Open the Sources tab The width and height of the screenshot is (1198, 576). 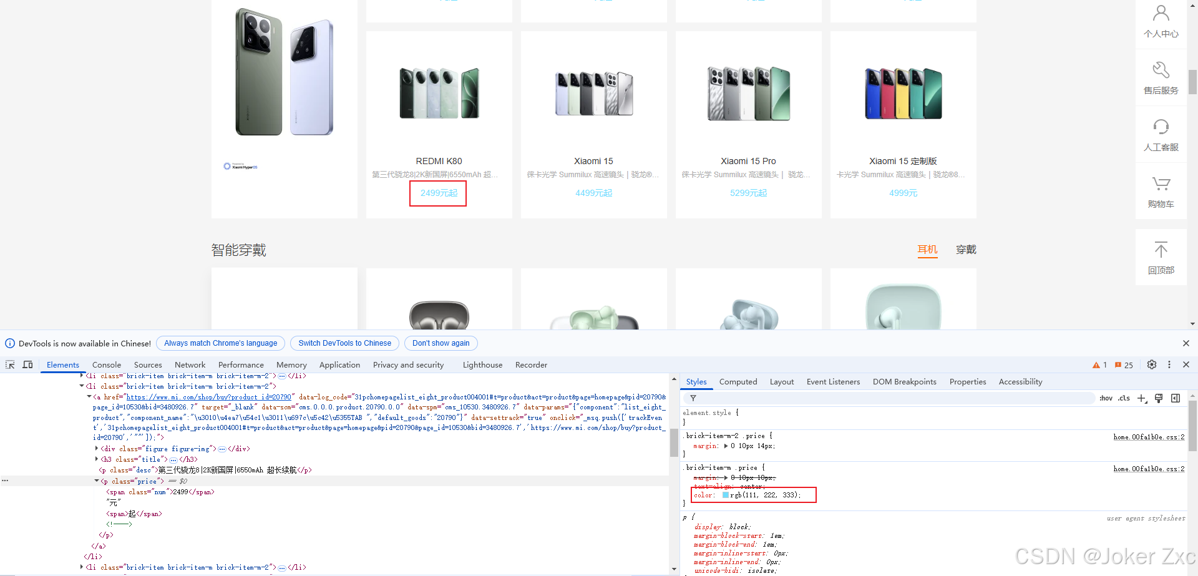pos(148,365)
